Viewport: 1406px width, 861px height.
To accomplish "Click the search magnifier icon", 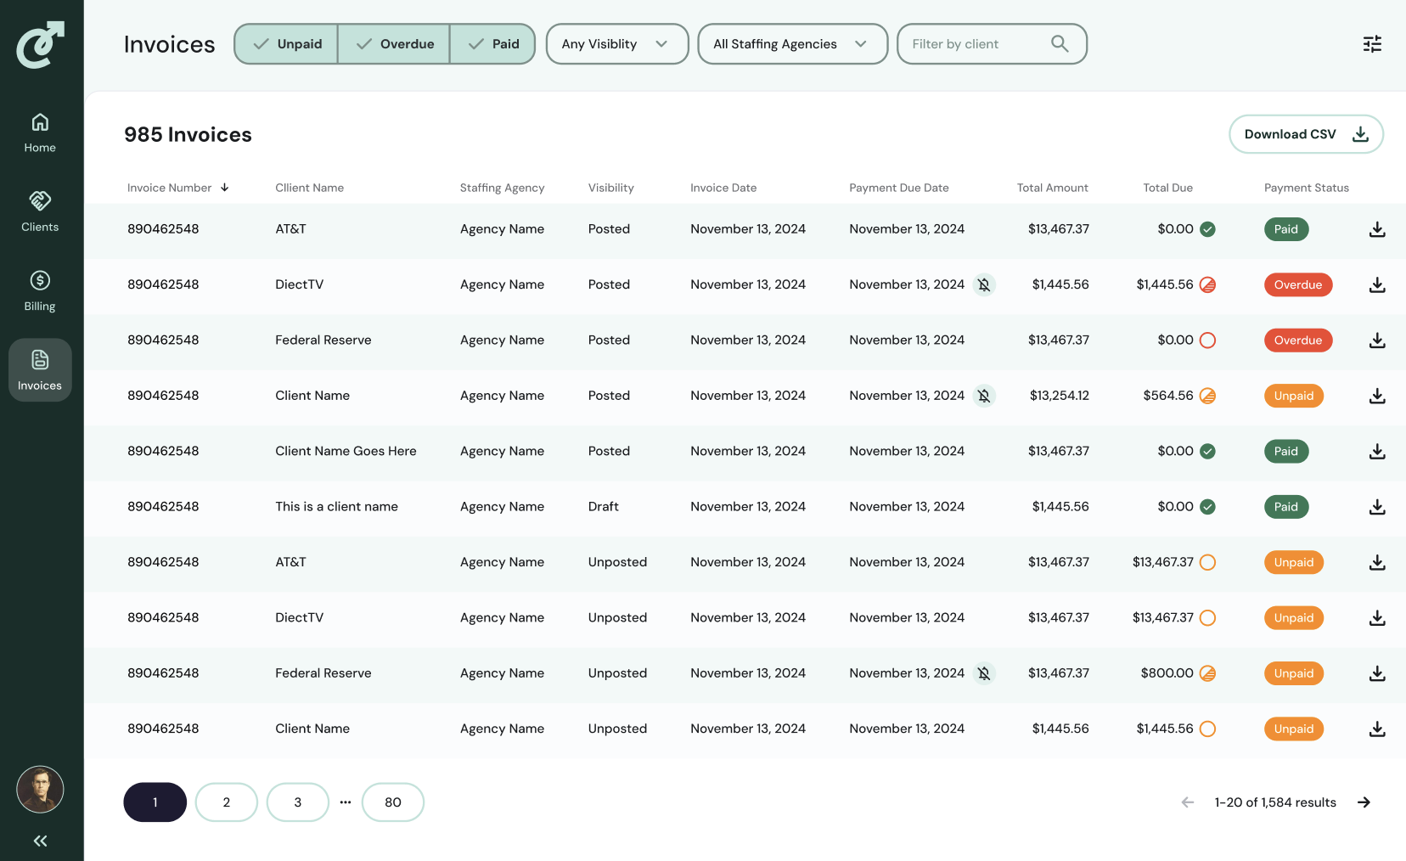I will (1059, 44).
